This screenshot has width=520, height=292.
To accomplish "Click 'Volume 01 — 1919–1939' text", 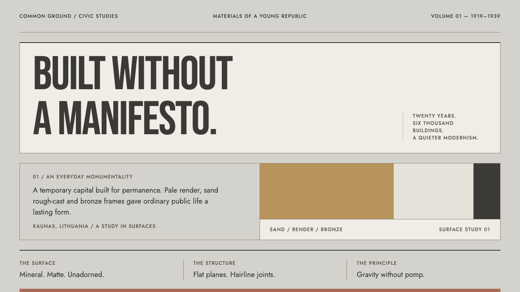I will pos(466,16).
